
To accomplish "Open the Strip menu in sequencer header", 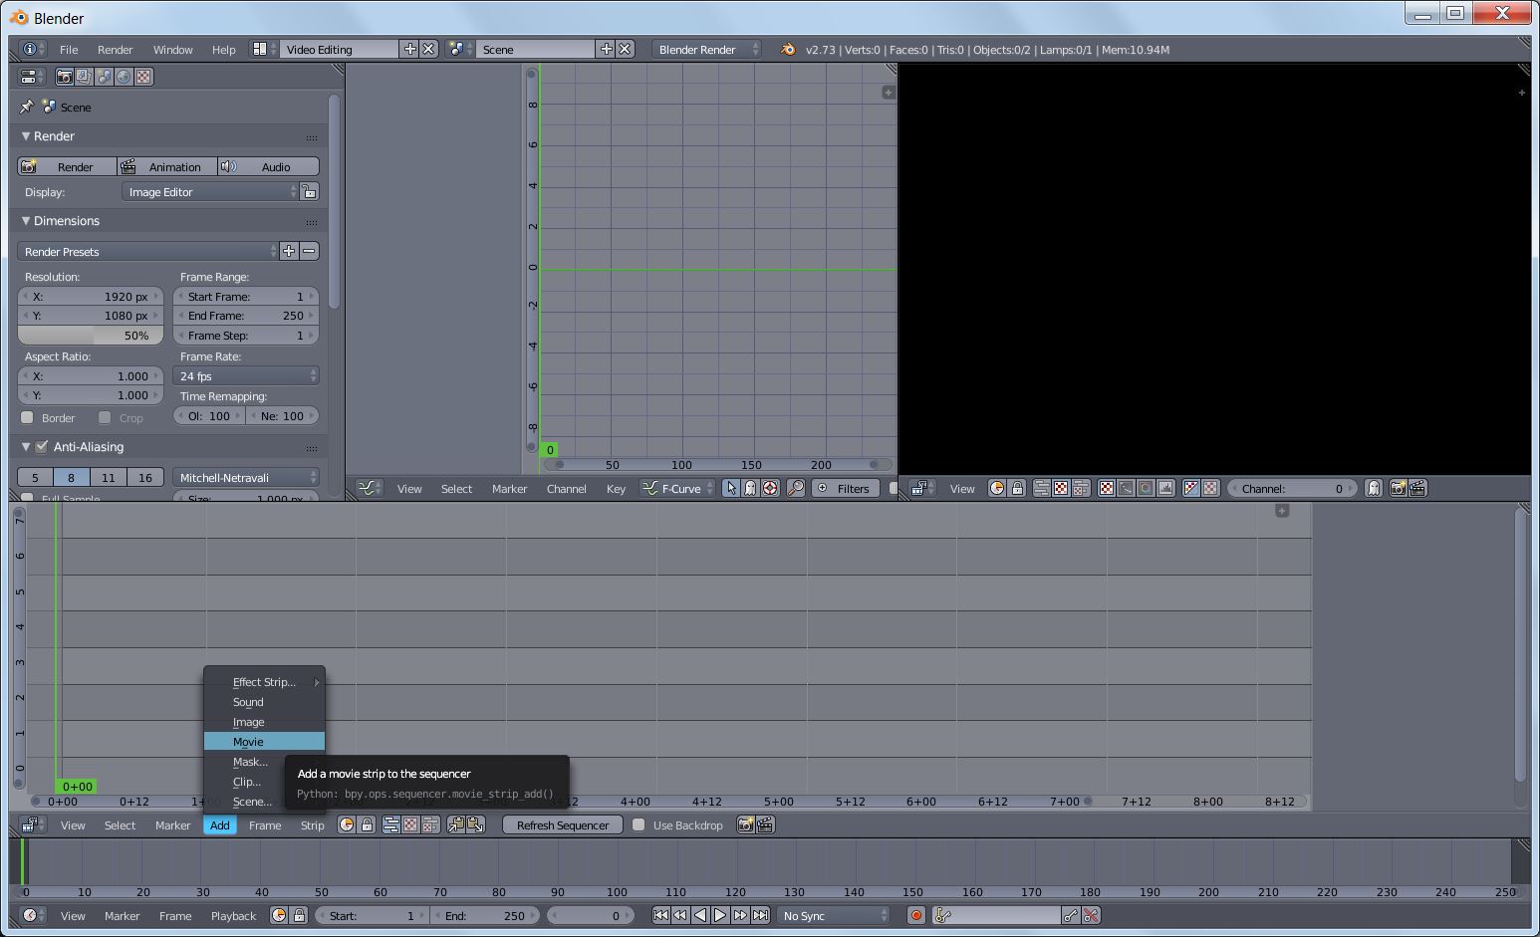I will pyautogui.click(x=313, y=824).
